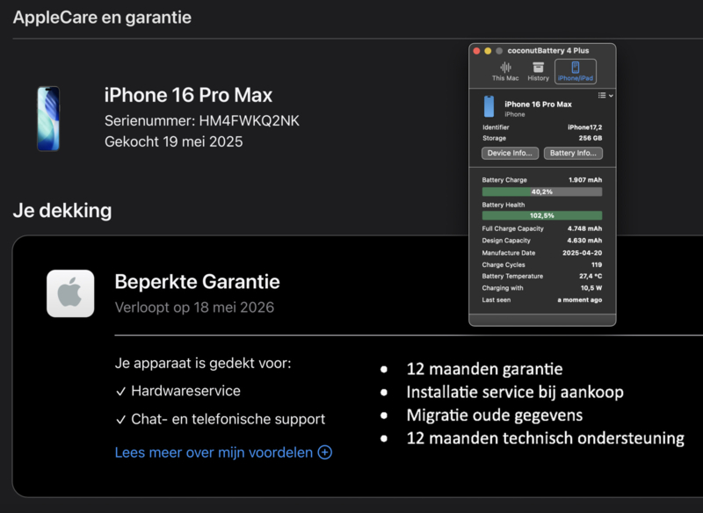Click the Hardwareservice checkmark item
Screen dimensions: 703x513
coord(177,391)
